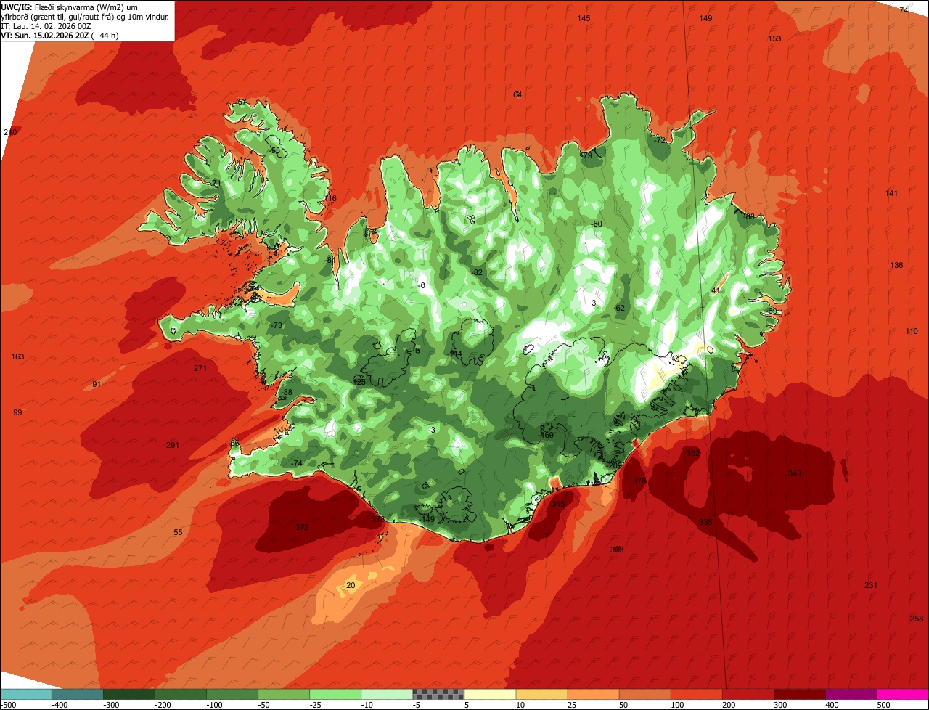This screenshot has height=710, width=929.
Task: Click the "20" value in the orange patch
Action: click(x=351, y=585)
